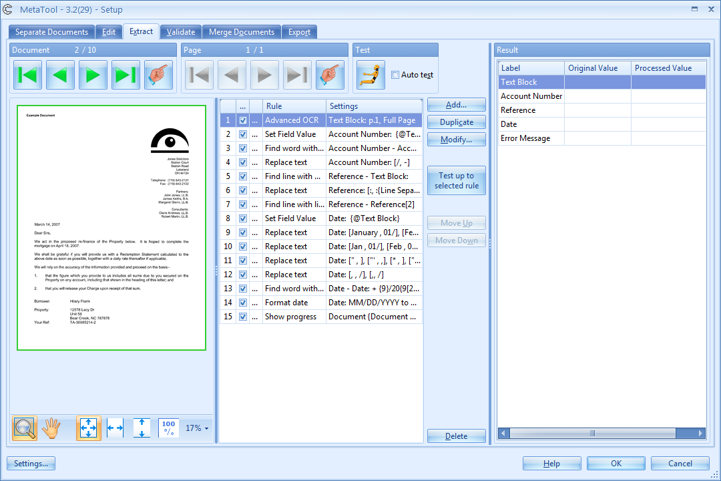
Task: Select the Date result row
Action: coord(602,124)
